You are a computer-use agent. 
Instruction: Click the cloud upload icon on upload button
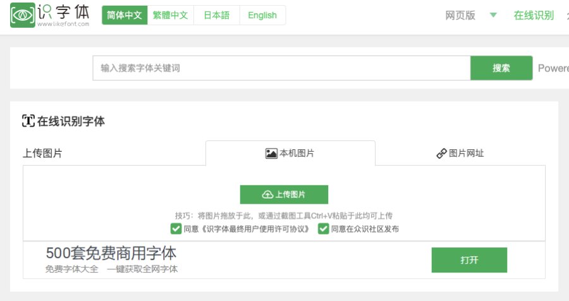[267, 195]
